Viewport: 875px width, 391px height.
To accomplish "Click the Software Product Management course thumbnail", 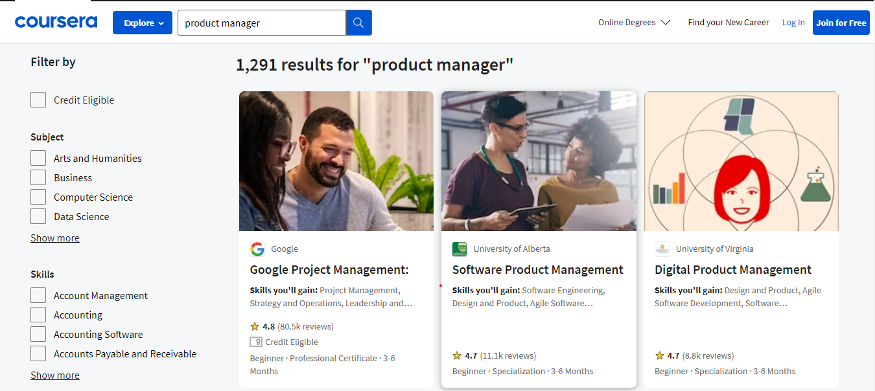I will pyautogui.click(x=539, y=161).
